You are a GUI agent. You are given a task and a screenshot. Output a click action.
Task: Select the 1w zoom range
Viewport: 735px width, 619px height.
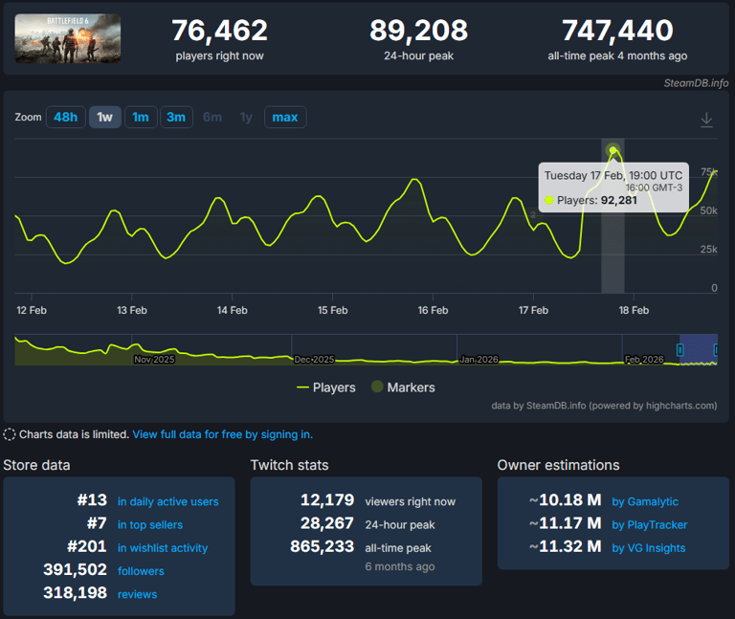tap(105, 117)
